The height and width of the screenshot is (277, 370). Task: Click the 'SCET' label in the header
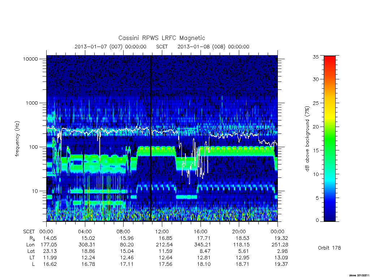tap(162, 47)
